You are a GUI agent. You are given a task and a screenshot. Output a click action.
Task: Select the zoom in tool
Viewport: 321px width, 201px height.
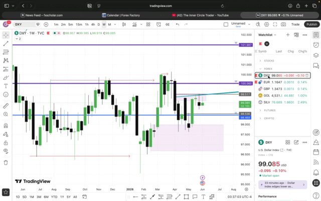(x=6, y=114)
